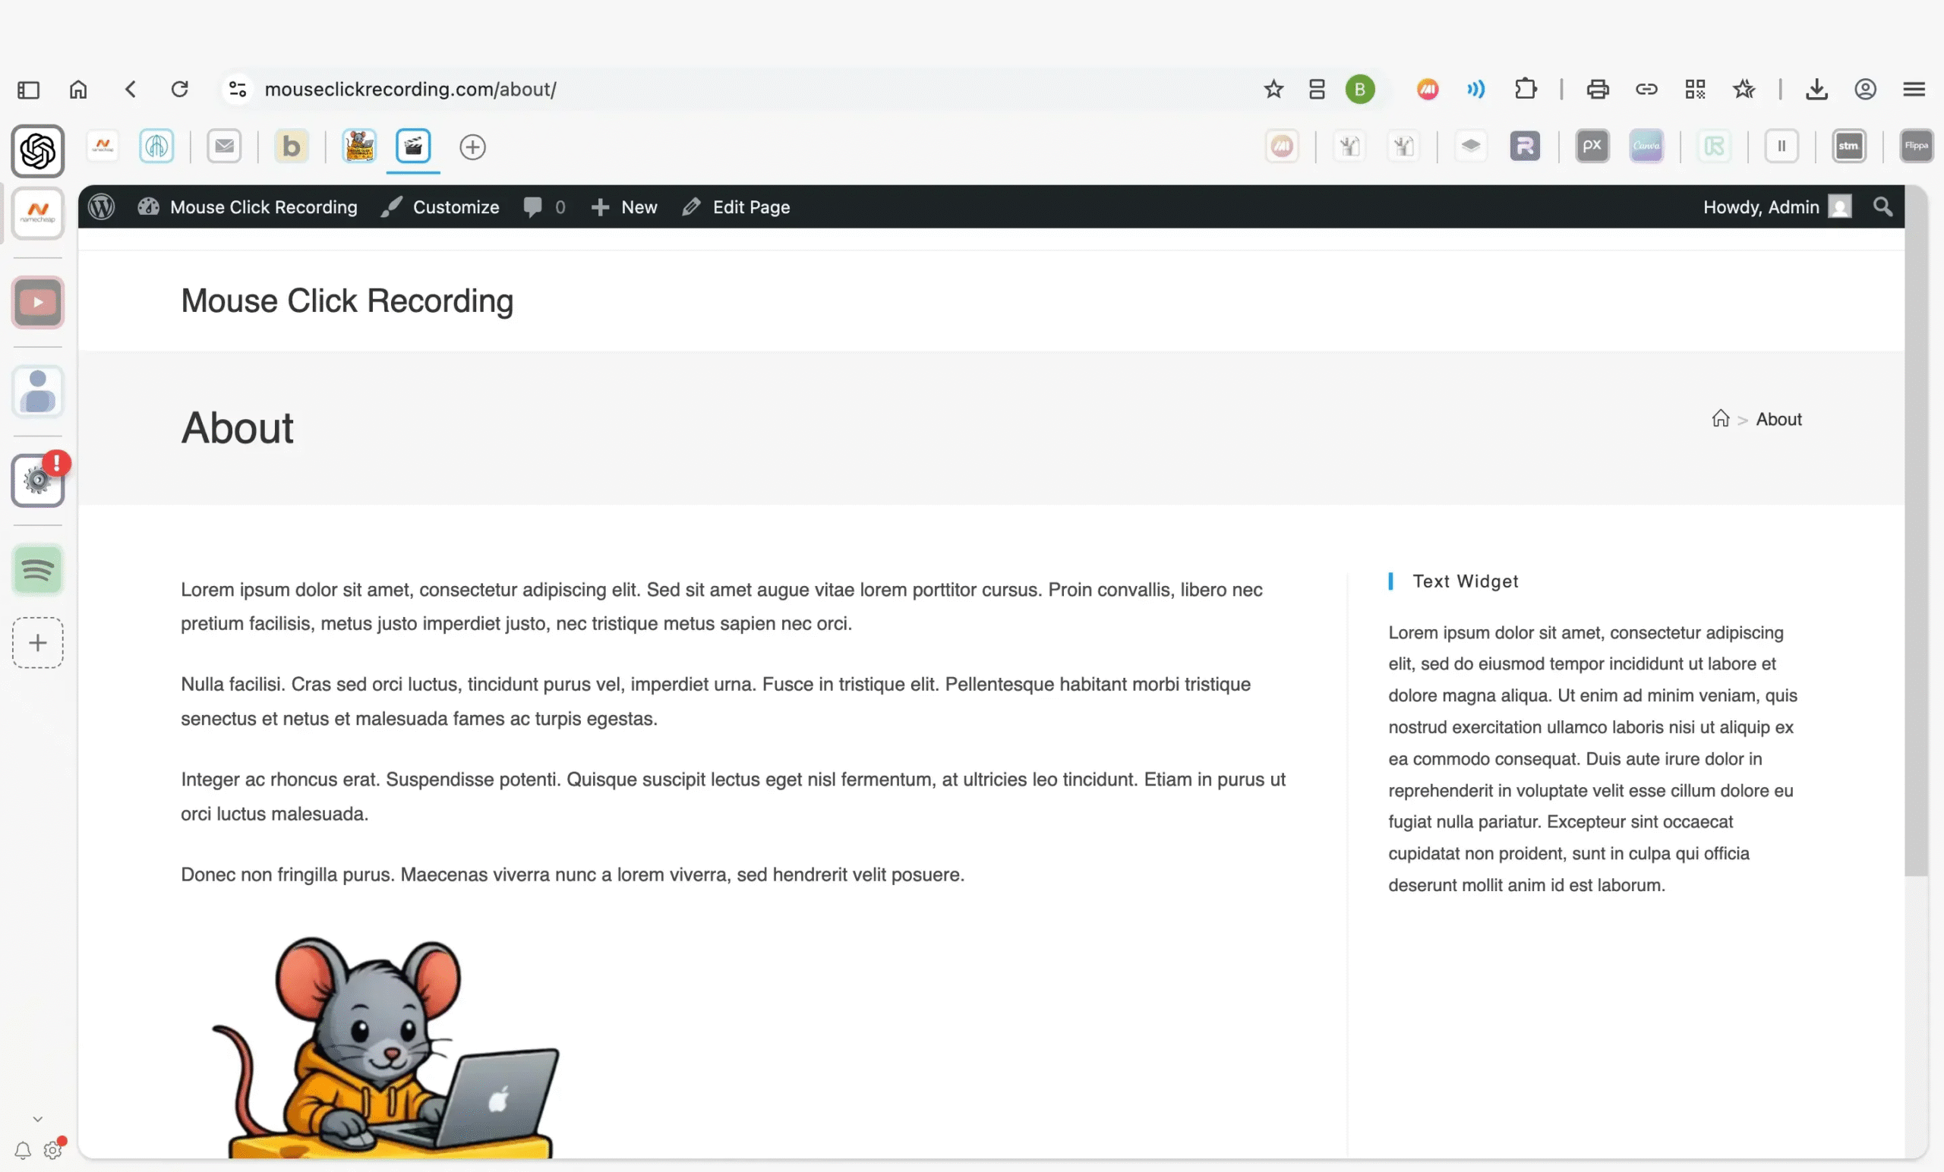Click the browser reload button
Image resolution: width=1944 pixels, height=1172 pixels.
point(180,89)
